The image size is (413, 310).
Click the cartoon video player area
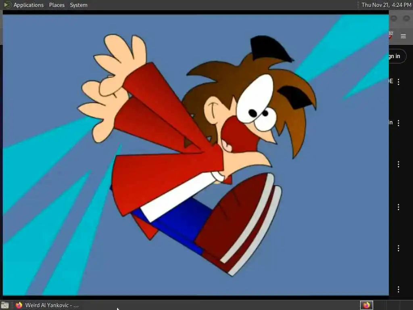tap(196, 155)
